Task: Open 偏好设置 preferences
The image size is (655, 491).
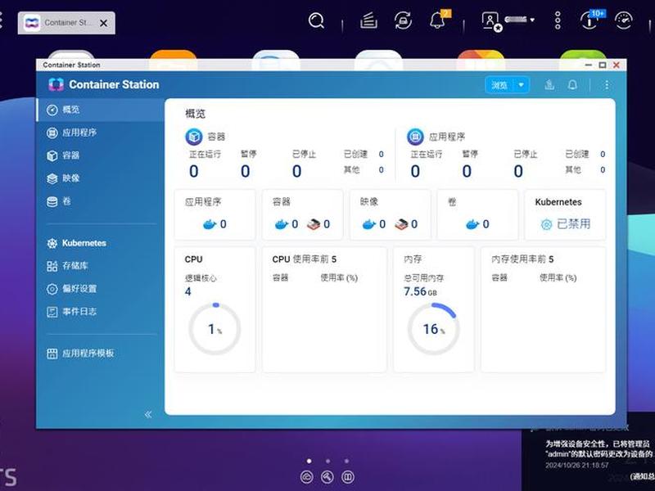Action: [100, 289]
